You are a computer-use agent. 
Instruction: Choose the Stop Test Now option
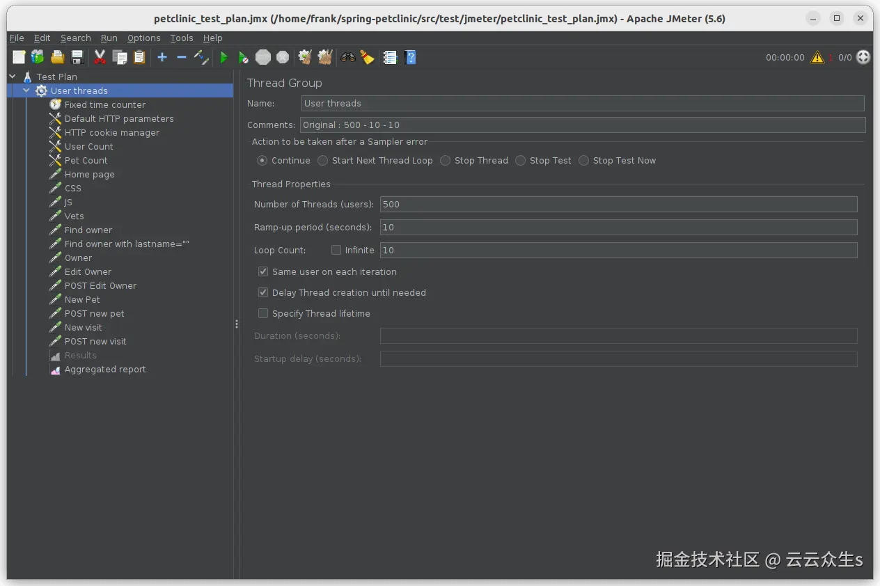point(584,160)
